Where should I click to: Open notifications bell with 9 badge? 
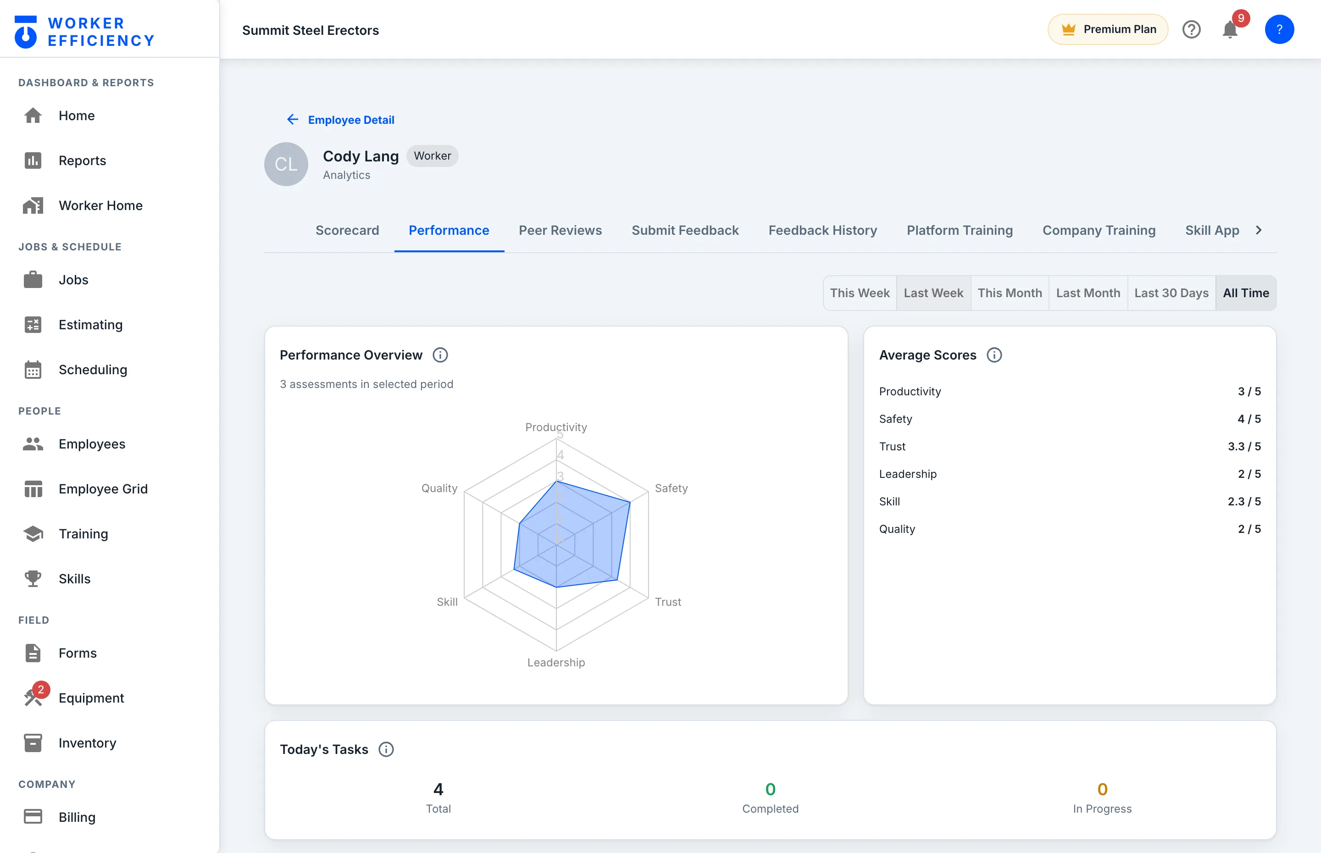coord(1230,29)
